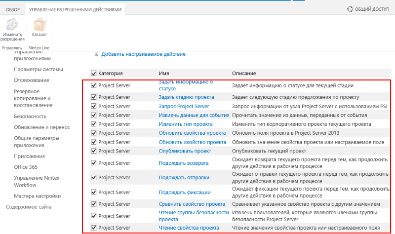The image size is (395, 234).
Task: Open Отслеживание in the left navigation
Action: 32,80
